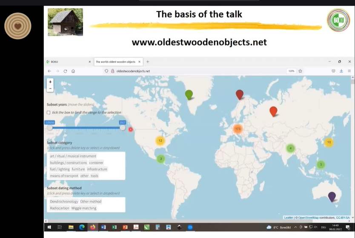Select 'buildings / constructions' category tag
Screen dimensions: 355x238
(x=69, y=163)
